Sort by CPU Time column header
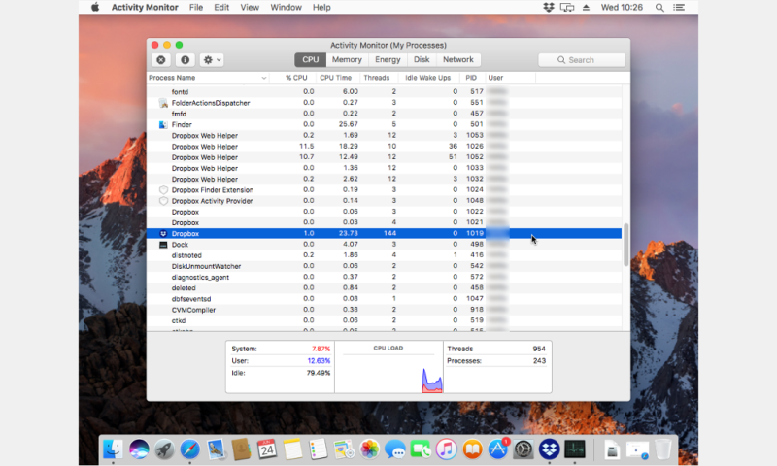777x466 pixels. click(335, 78)
